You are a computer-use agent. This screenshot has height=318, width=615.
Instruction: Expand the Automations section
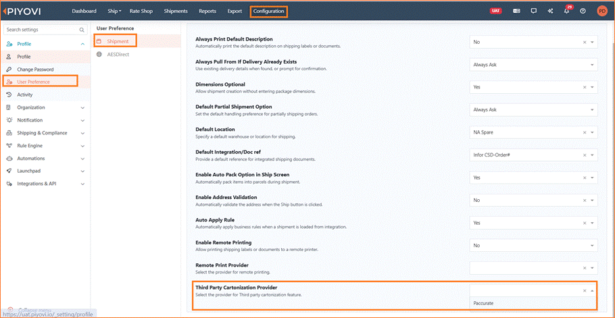coord(82,159)
